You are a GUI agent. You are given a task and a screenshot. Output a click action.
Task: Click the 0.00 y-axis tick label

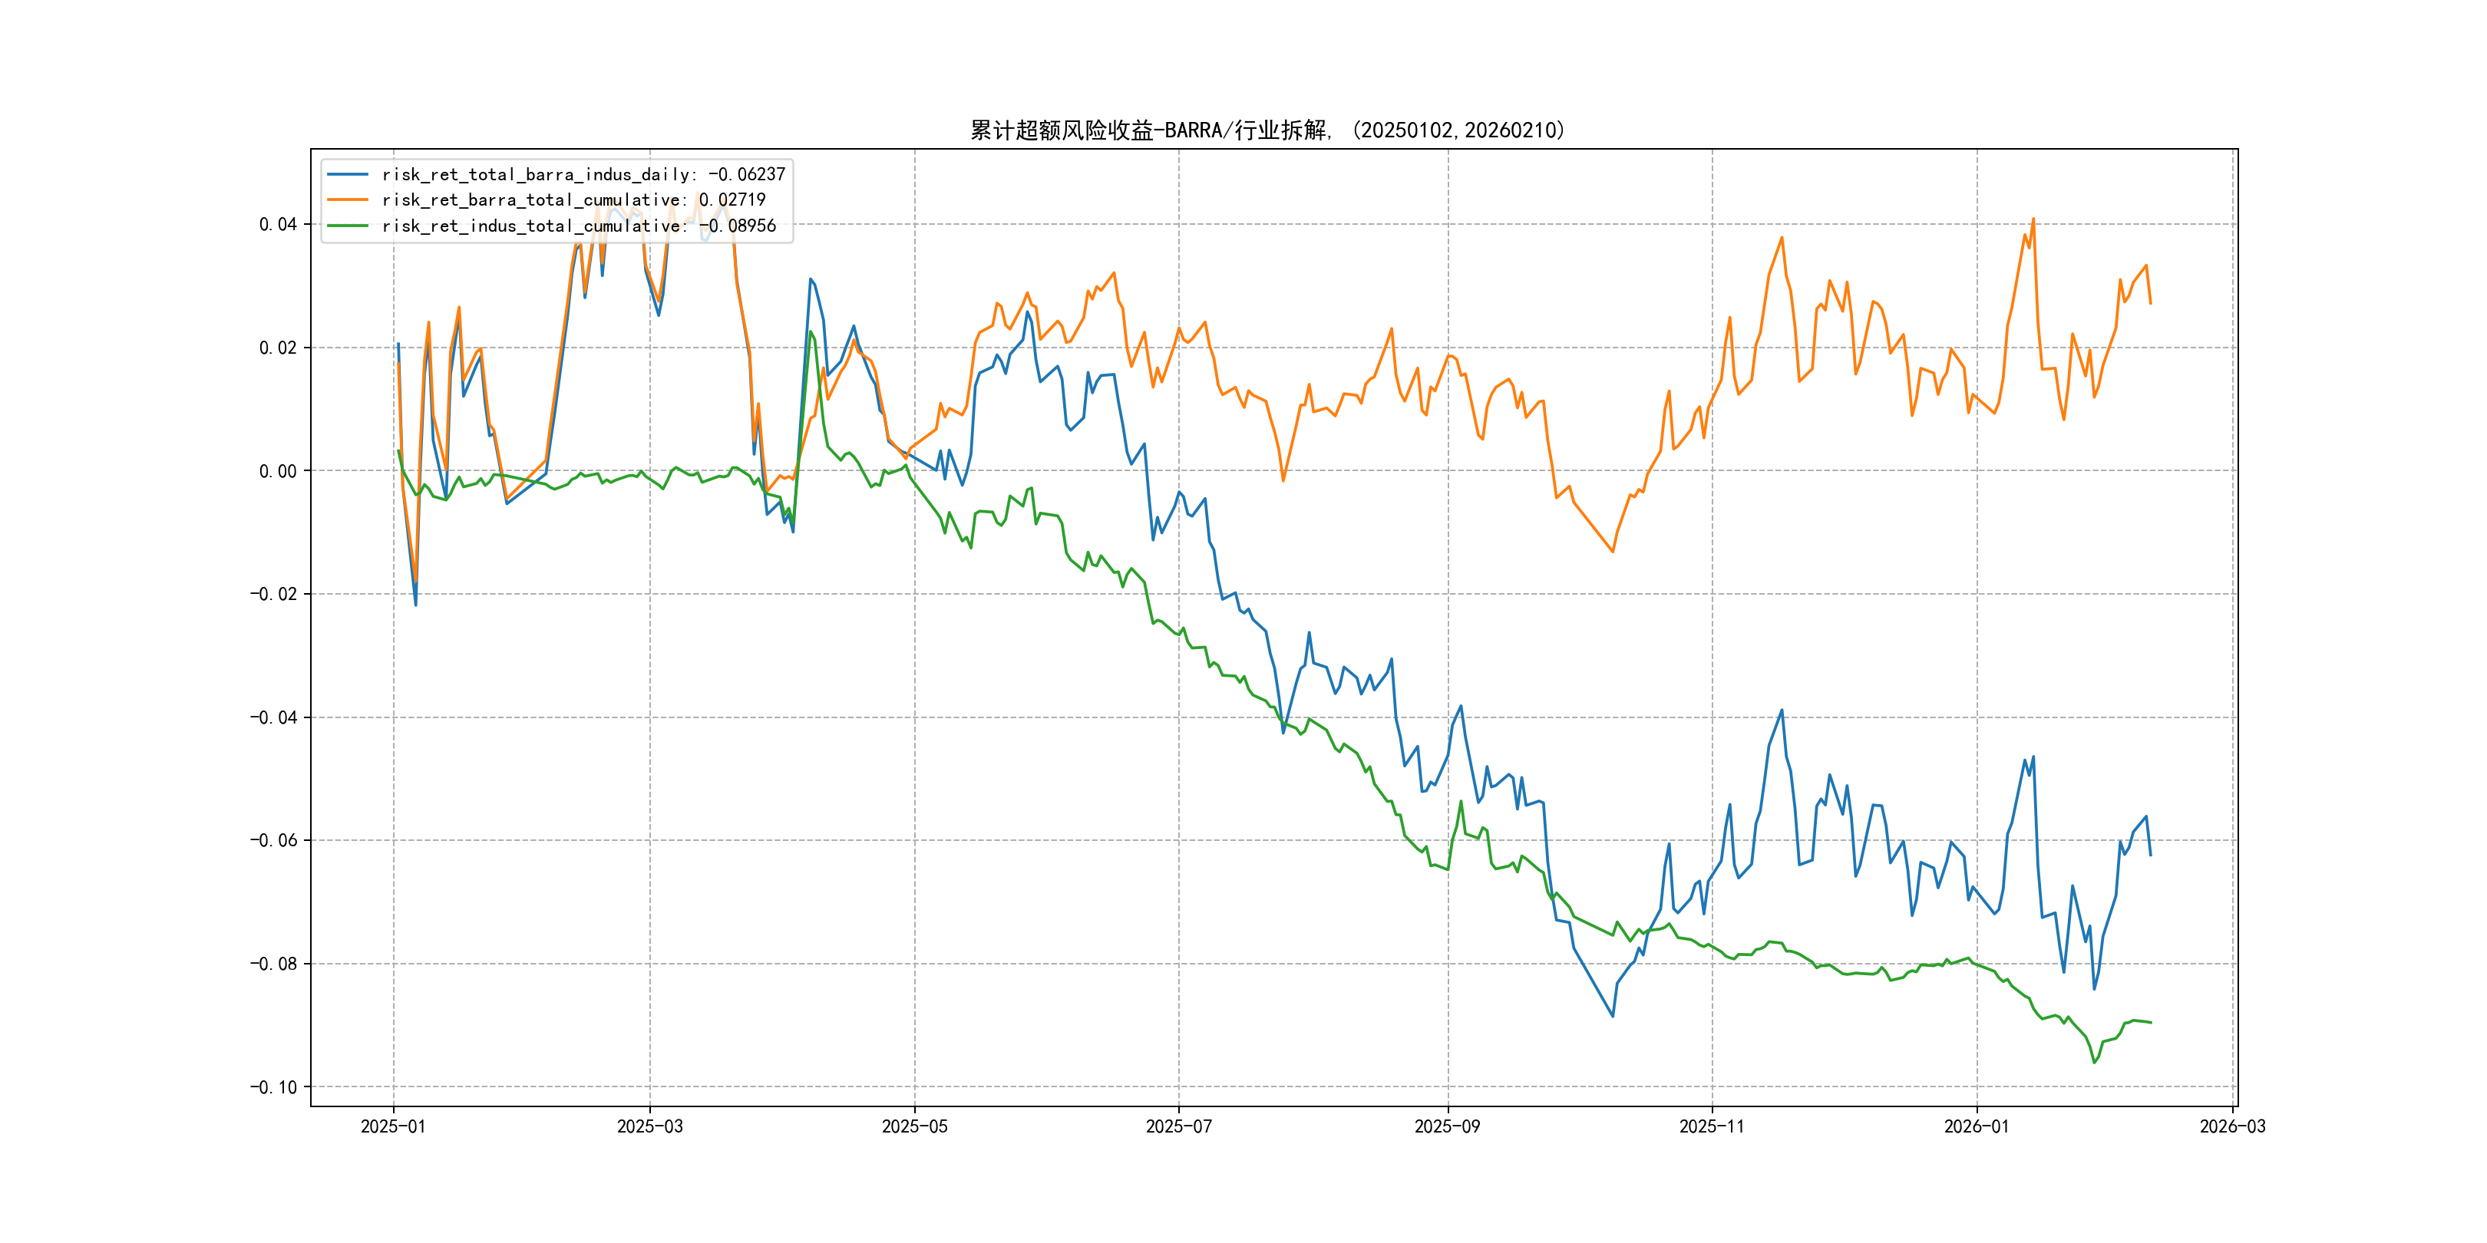[x=278, y=471]
